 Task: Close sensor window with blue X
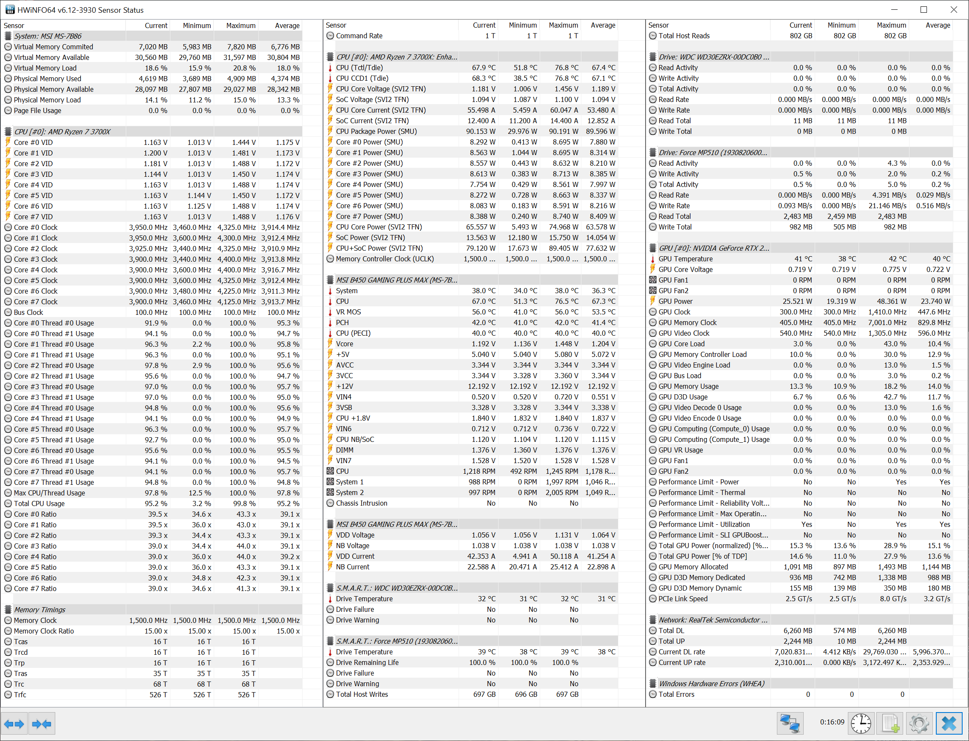coord(949,724)
